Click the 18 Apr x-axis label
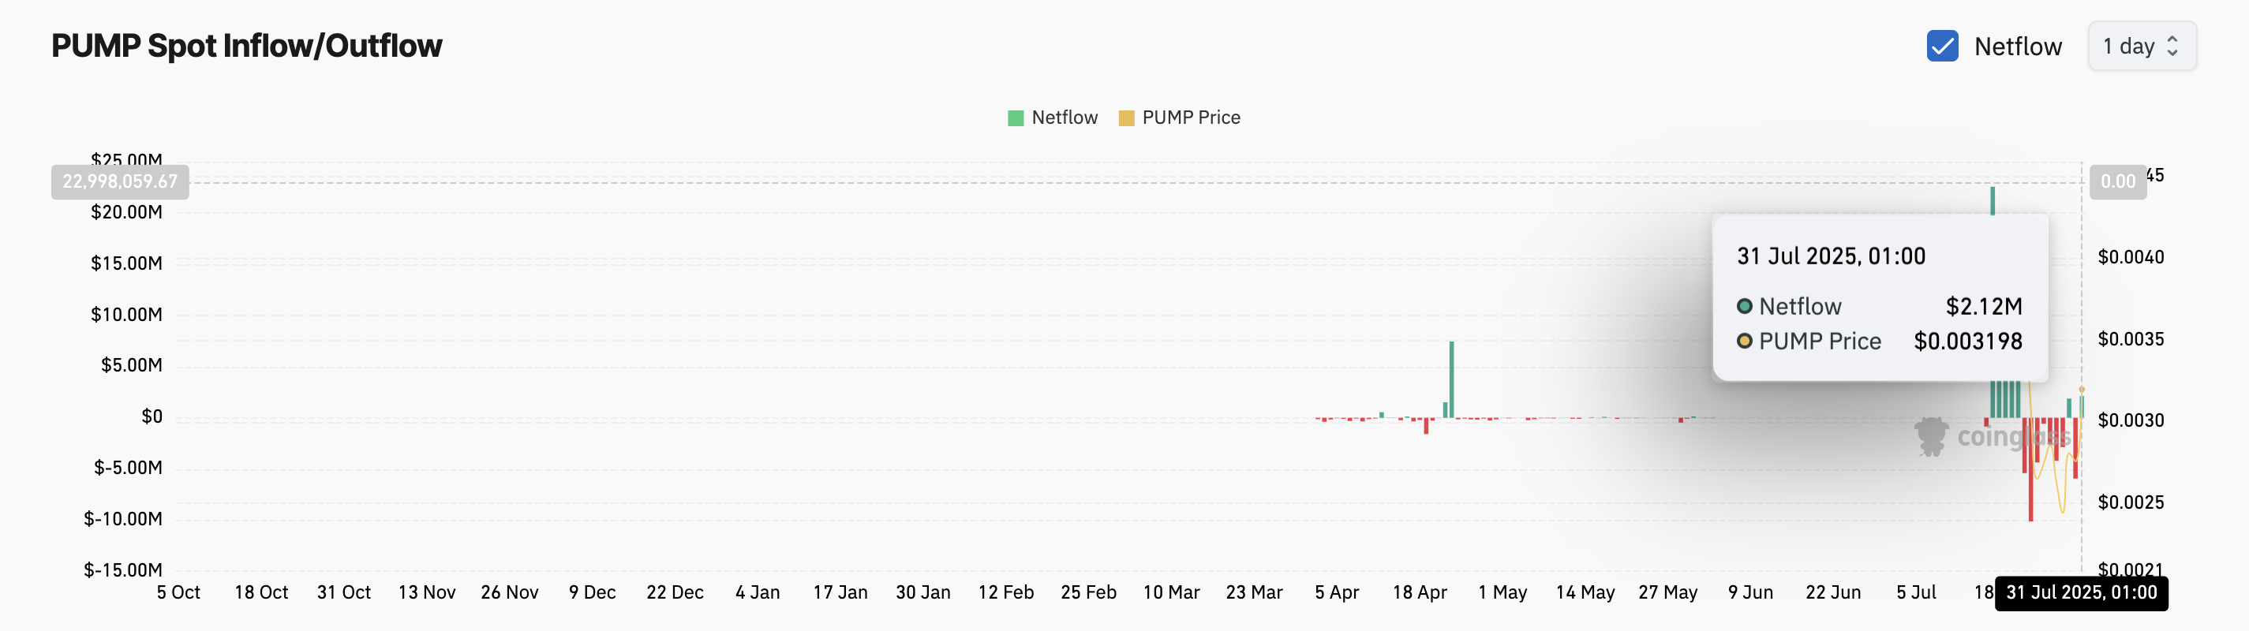Viewport: 2249px width, 631px height. (1419, 592)
